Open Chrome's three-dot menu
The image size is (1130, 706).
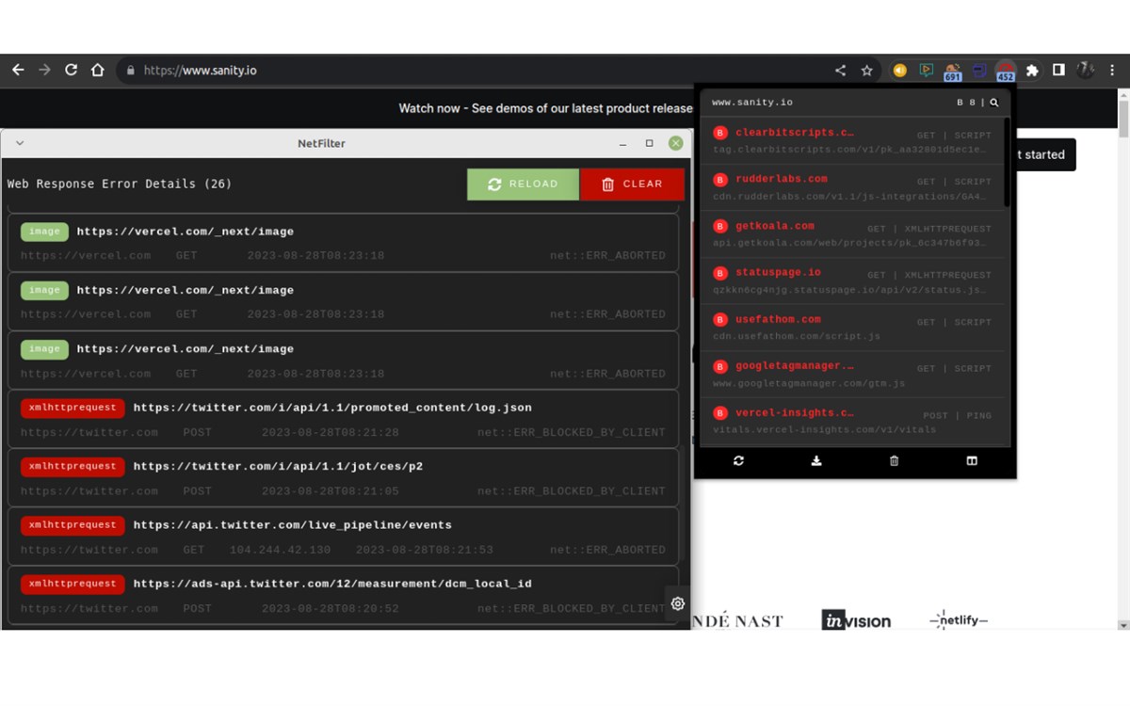coord(1113,70)
